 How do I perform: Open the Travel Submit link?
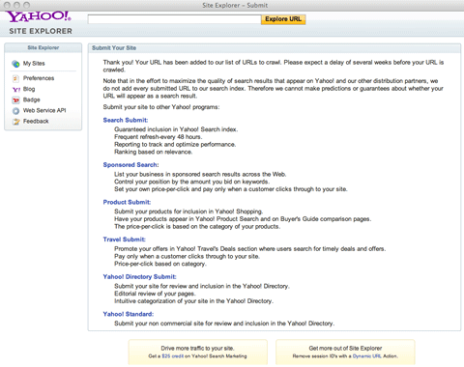coord(124,240)
